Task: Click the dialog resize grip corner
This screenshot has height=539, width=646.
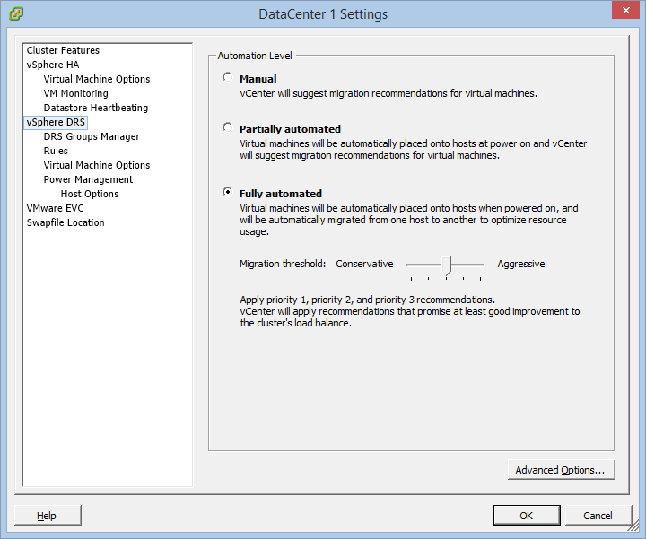Action: point(633,526)
